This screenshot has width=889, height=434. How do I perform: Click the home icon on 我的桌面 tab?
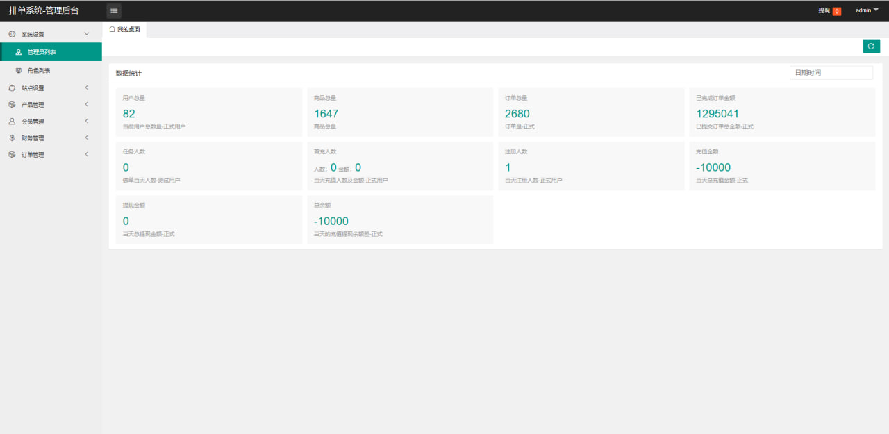(112, 29)
